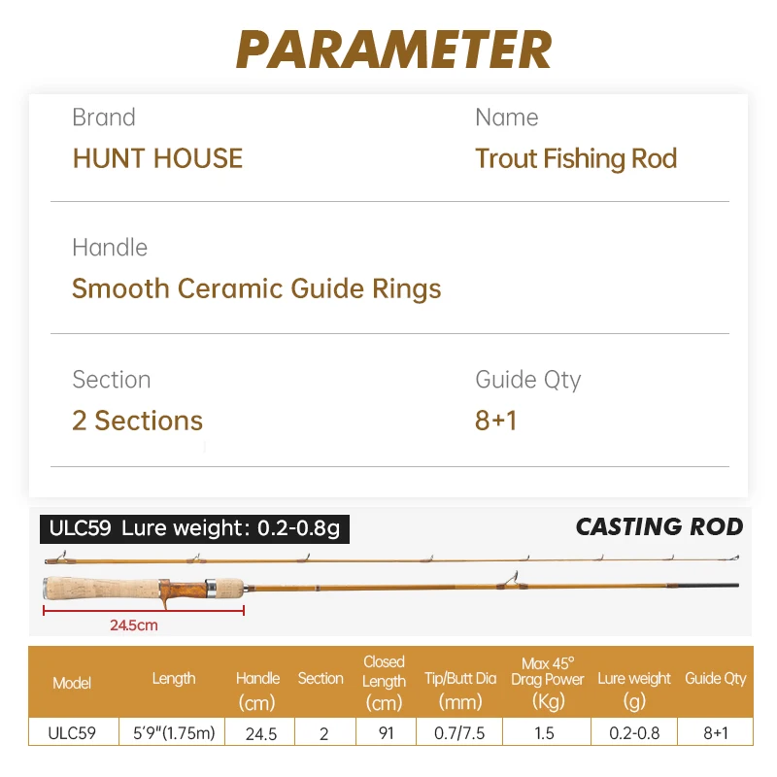
Task: Click the 0.2-0.8 lure weight cell
Action: tap(634, 733)
